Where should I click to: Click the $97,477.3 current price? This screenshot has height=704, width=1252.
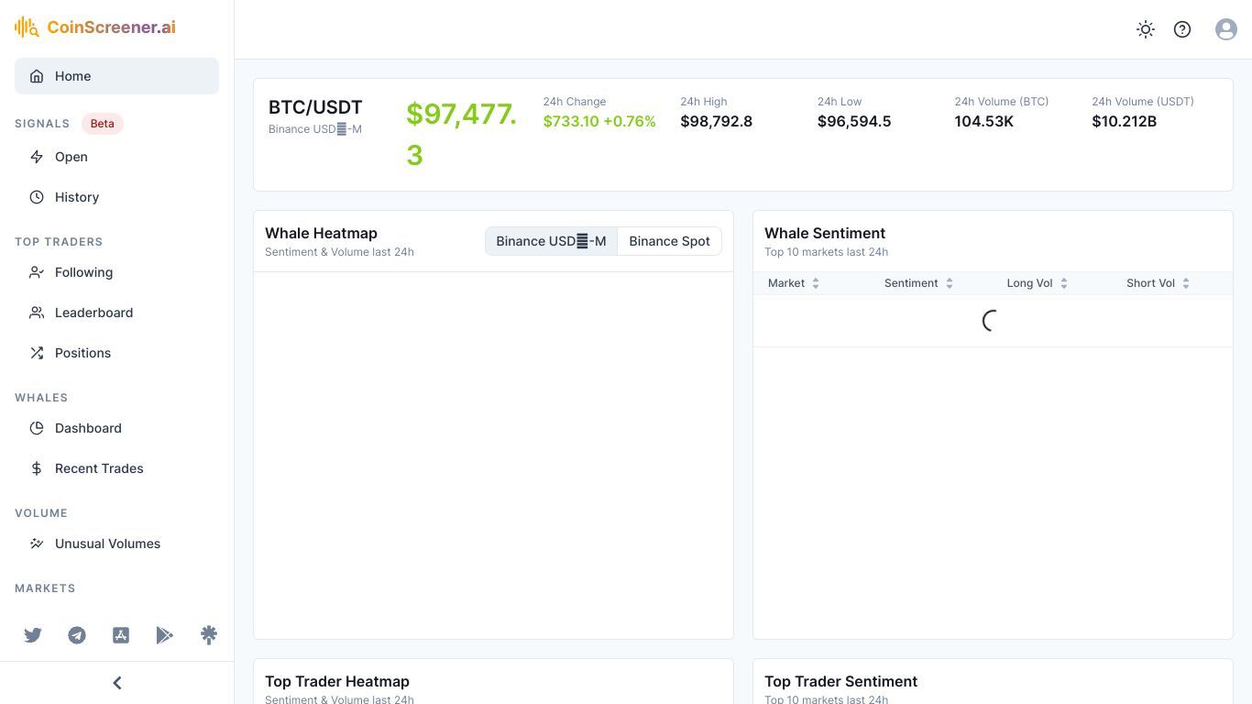tap(462, 135)
